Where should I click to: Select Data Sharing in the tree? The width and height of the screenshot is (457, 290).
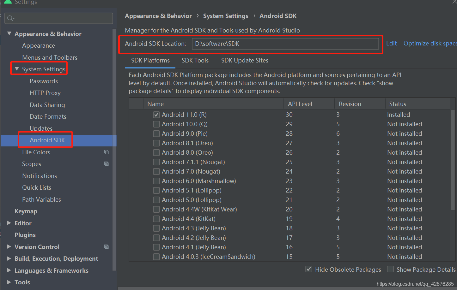point(47,105)
